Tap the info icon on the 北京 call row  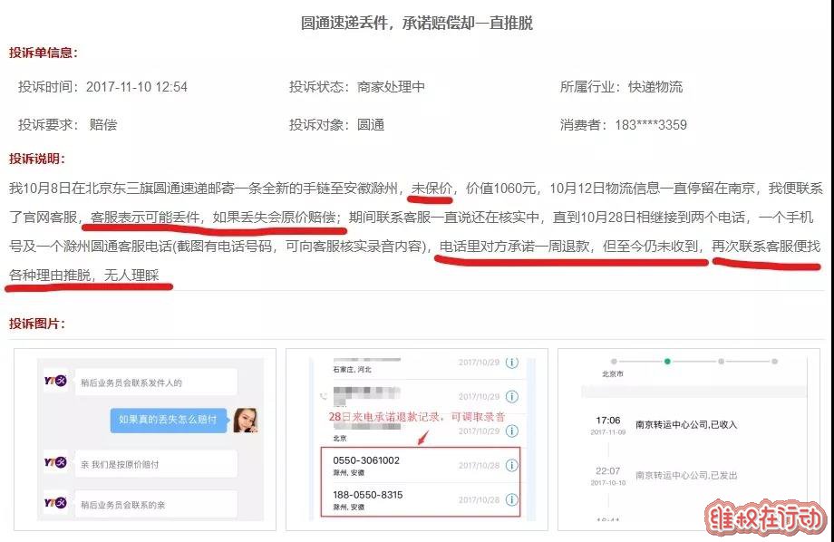511,431
